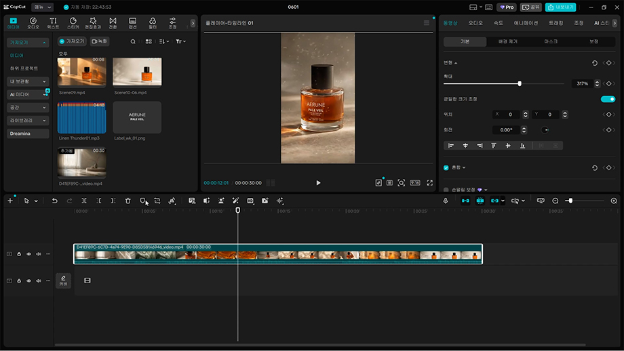Open the Filters icon
The height and width of the screenshot is (351, 624).
(153, 23)
